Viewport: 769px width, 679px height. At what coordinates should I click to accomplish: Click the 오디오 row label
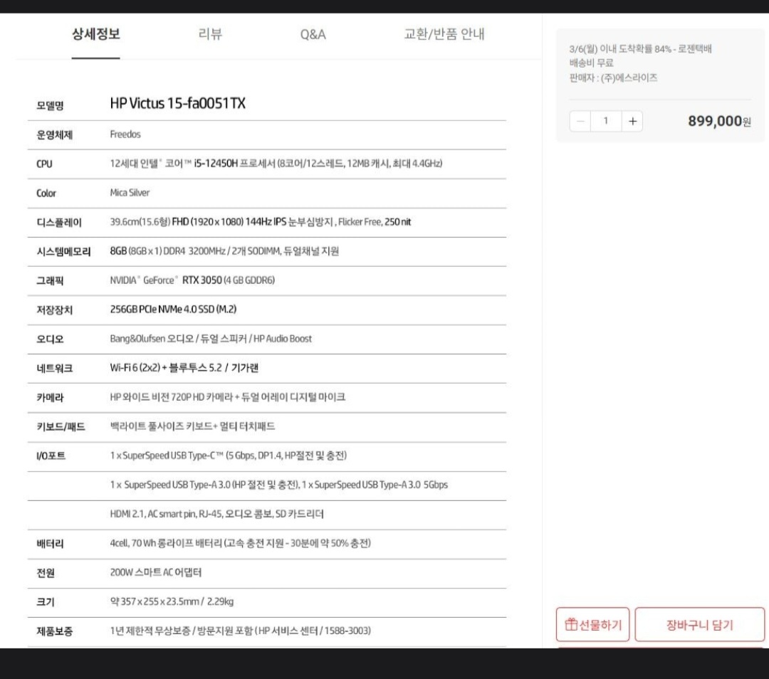[x=50, y=339]
